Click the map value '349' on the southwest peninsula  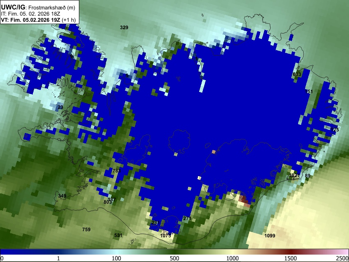click(62, 196)
